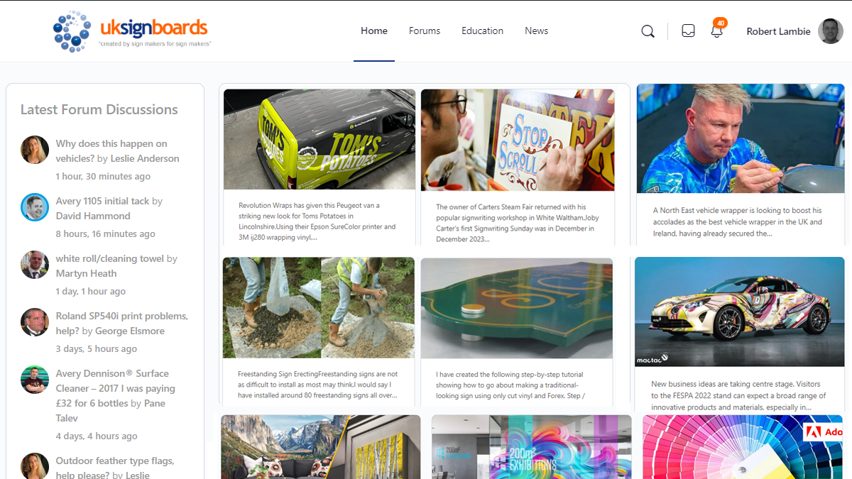Open the colorful wrapped sports car thumbnail

click(x=739, y=312)
